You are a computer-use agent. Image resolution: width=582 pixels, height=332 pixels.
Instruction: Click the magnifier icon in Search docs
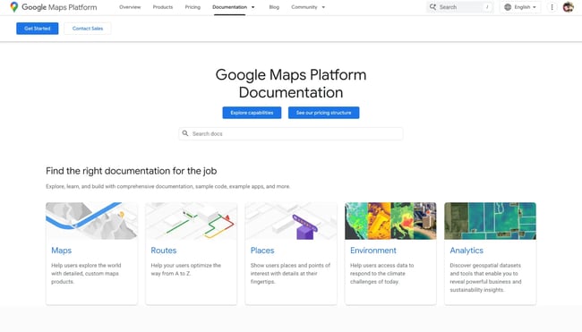pos(185,133)
